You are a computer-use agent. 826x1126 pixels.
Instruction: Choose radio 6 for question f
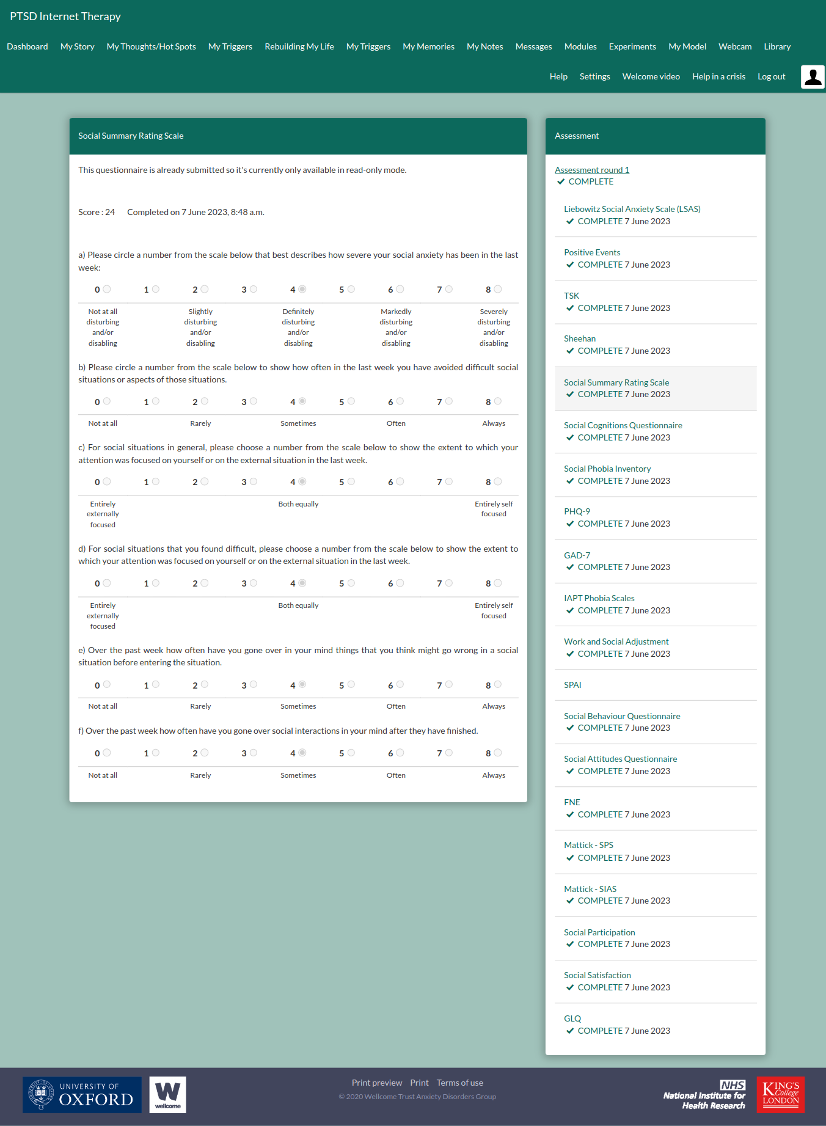[400, 753]
